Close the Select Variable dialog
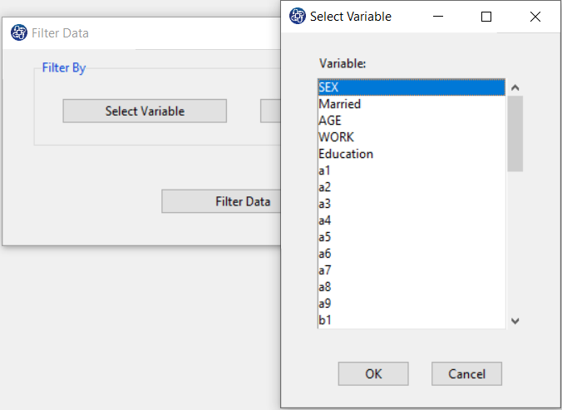This screenshot has height=410, width=562. [x=535, y=17]
